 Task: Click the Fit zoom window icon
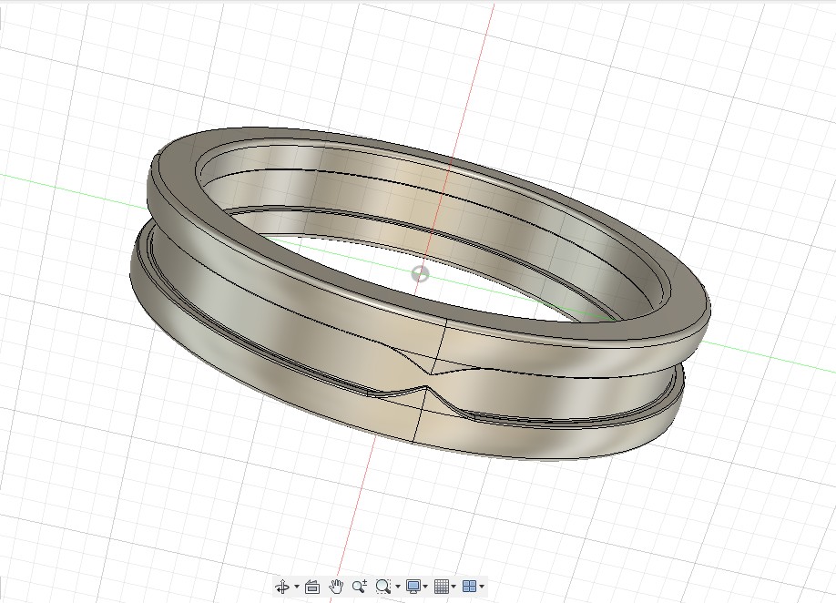[x=382, y=586]
